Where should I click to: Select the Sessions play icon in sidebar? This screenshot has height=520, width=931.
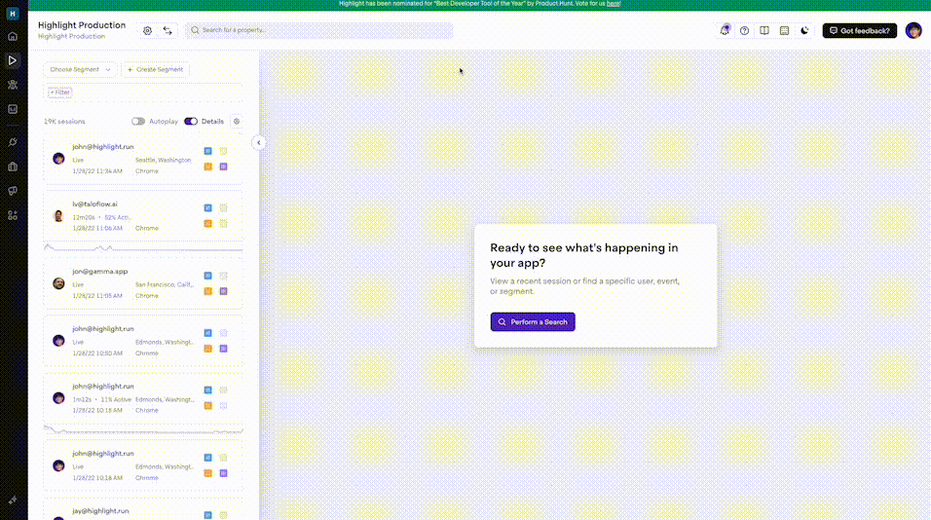(x=13, y=60)
